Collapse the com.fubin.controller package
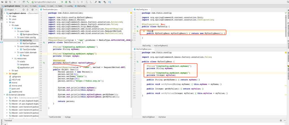 tap(16, 47)
